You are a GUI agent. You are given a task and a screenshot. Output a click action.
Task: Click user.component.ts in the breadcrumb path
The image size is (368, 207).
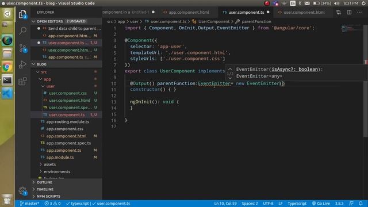168,22
